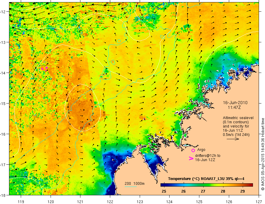Click the longitude label 126
The image size is (265, 204).
pyautogui.click(x=229, y=202)
